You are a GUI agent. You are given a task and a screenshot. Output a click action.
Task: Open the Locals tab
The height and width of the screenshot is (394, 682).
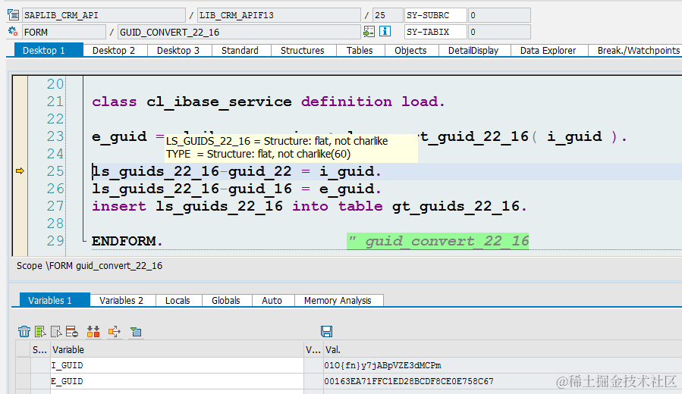[x=178, y=300]
